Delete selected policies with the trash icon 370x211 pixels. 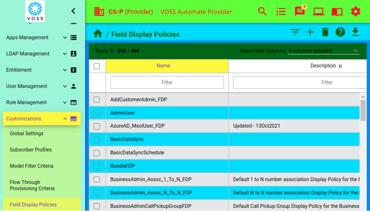325,32
